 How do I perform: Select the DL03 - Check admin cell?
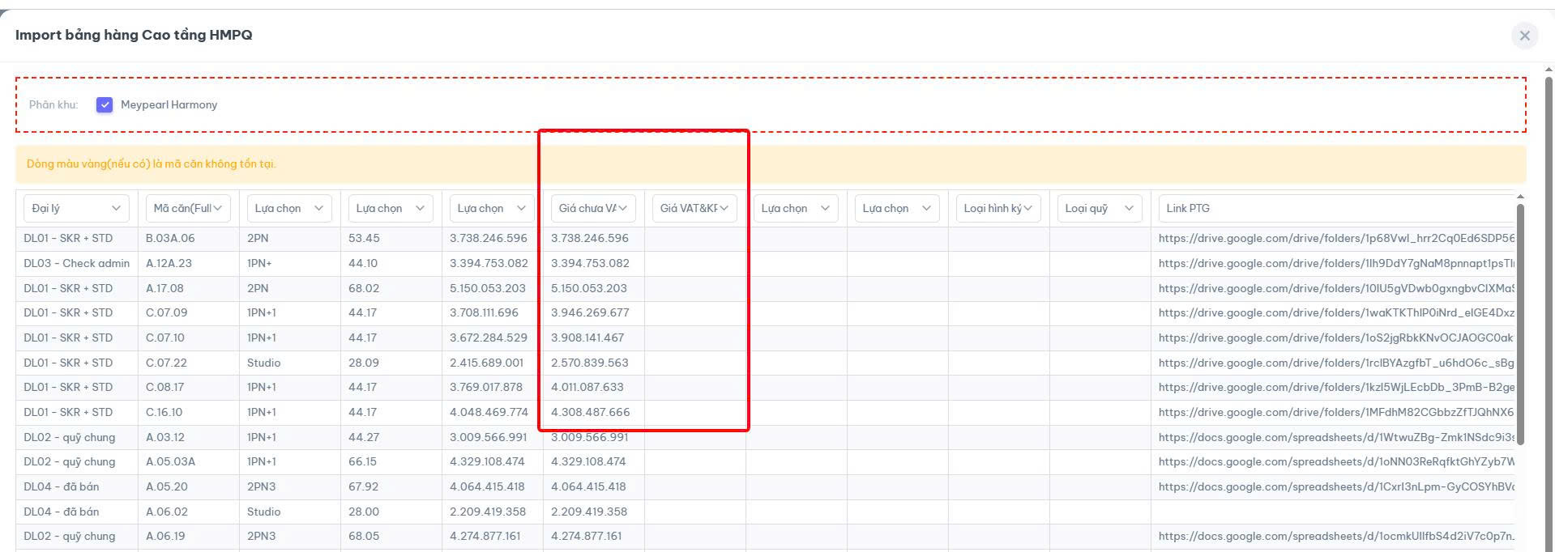click(x=77, y=263)
